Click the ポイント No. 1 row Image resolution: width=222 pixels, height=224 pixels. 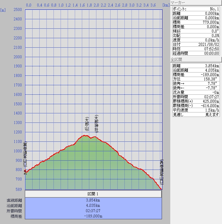[196, 9]
